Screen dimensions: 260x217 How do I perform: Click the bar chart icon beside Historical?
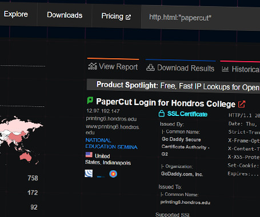tap(225, 69)
